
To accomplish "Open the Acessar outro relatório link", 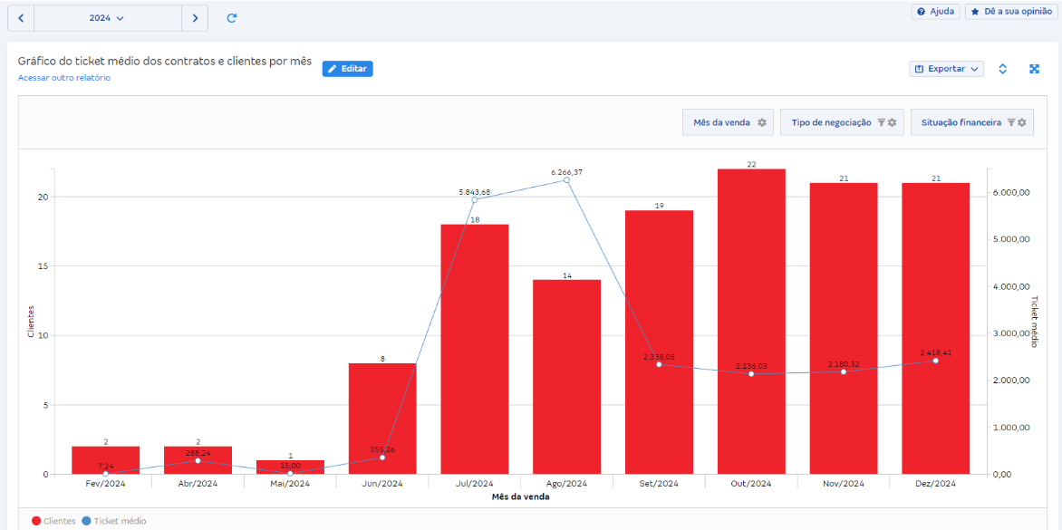I will [x=63, y=77].
